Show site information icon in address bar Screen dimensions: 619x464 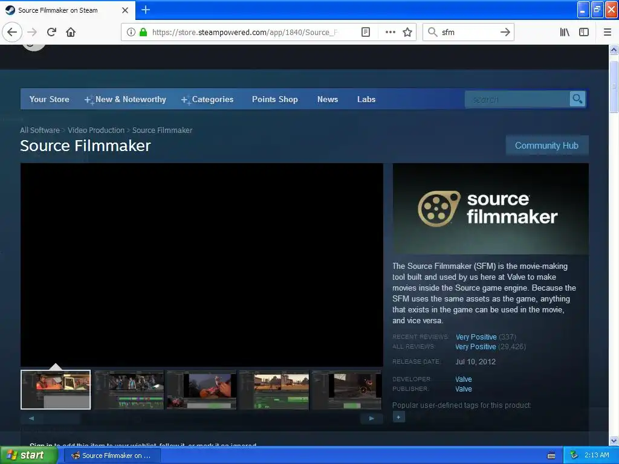pyautogui.click(x=131, y=32)
